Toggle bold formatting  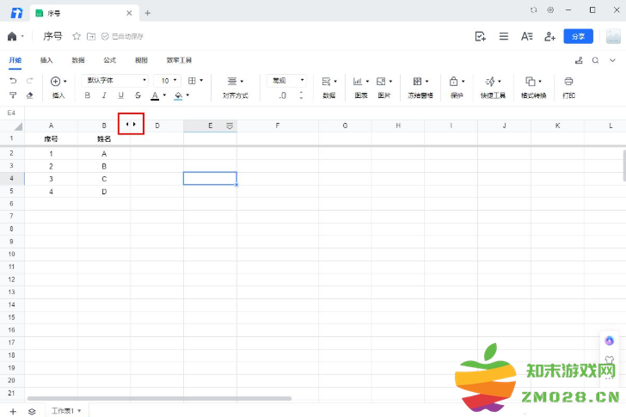click(x=87, y=95)
